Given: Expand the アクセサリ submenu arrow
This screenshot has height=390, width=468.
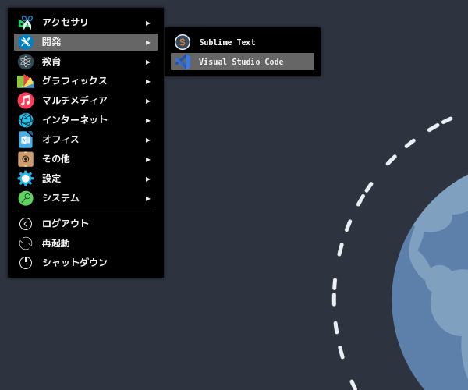Looking at the screenshot, I should coord(147,23).
